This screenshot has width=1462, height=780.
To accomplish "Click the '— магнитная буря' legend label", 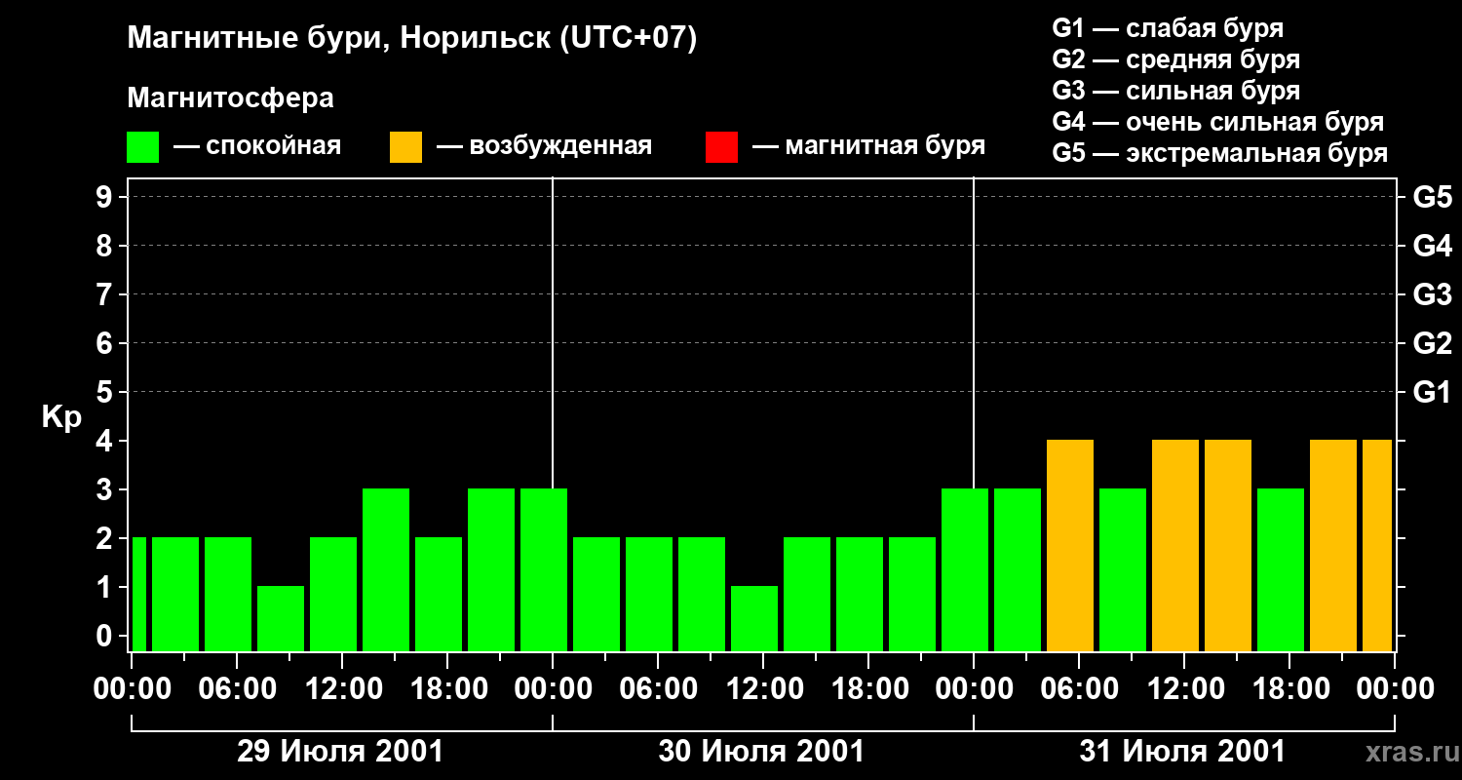I will coord(869,147).
